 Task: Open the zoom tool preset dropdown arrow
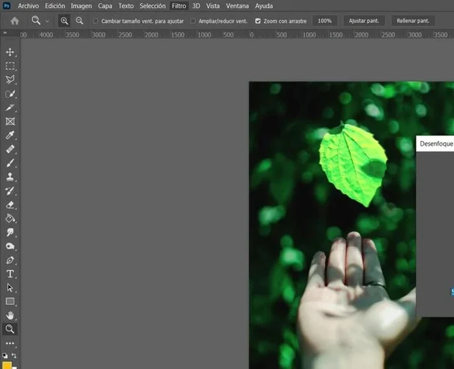pos(47,21)
